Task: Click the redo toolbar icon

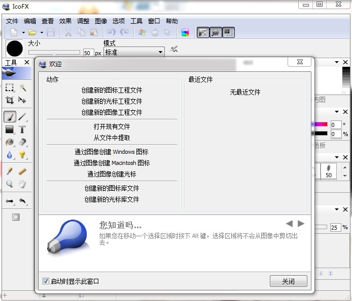Action: coord(124,32)
